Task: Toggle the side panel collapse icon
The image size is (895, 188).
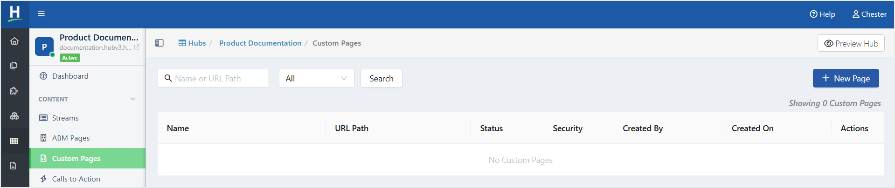Action: coord(159,43)
